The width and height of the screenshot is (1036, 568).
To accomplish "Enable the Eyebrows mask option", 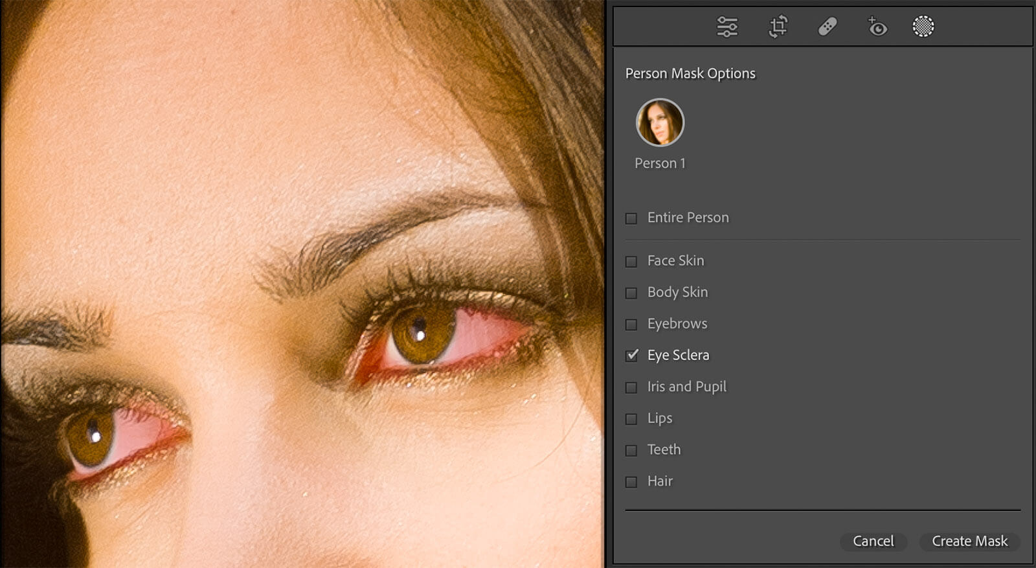I will point(631,324).
